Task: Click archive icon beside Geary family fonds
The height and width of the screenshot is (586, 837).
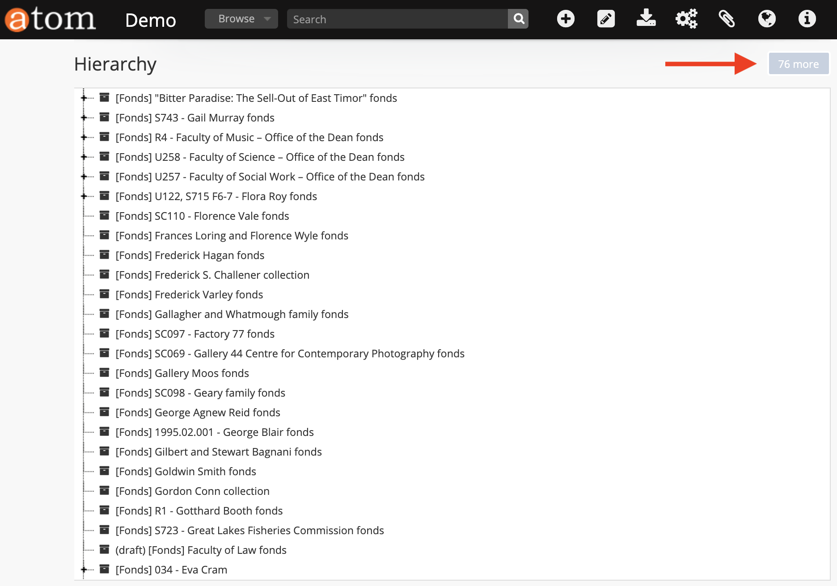Action: click(x=104, y=392)
